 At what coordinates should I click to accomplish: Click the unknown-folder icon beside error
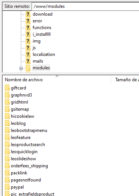[28, 21]
